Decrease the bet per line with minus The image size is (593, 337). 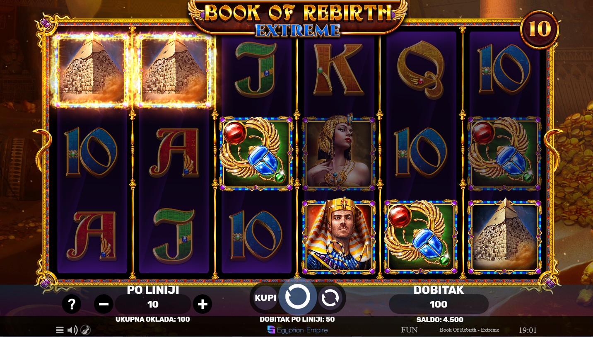pos(104,305)
